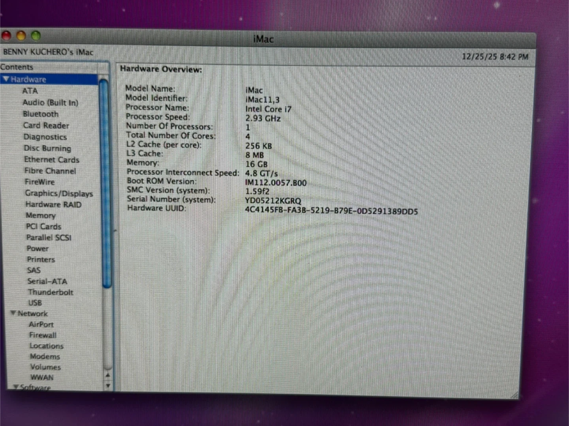Select Bluetooth in the sidebar
Image resolution: width=569 pixels, height=426 pixels.
tap(40, 114)
